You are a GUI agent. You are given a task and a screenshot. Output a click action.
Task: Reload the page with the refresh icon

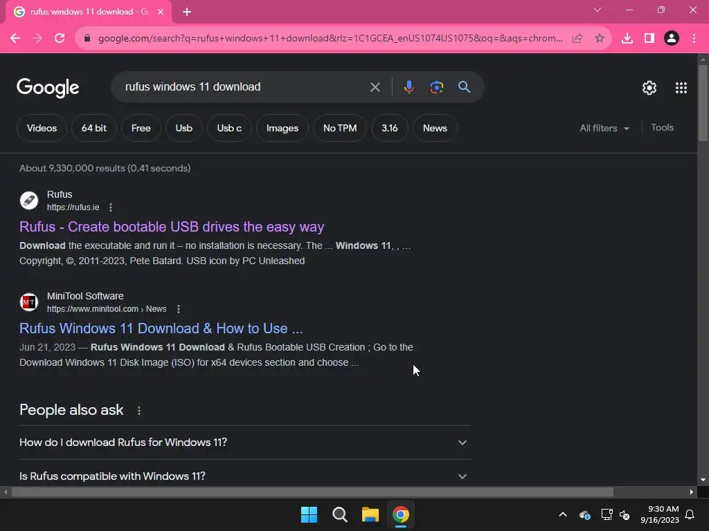pyautogui.click(x=60, y=39)
